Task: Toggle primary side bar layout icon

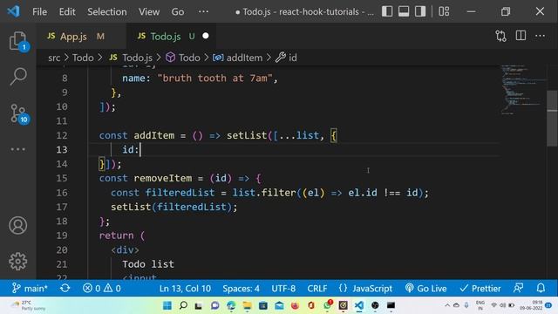Action: pos(387,11)
